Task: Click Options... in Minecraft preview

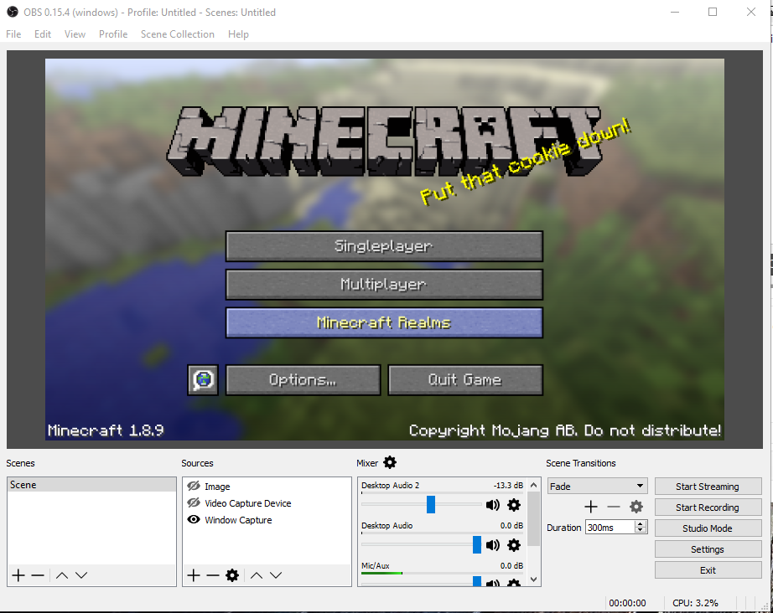Action: pos(303,379)
